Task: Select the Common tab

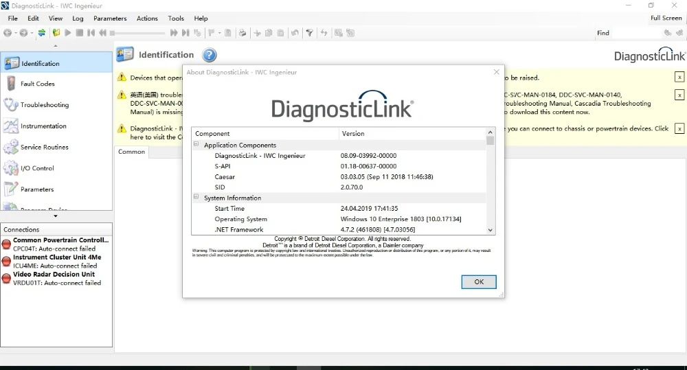Action: pos(131,152)
